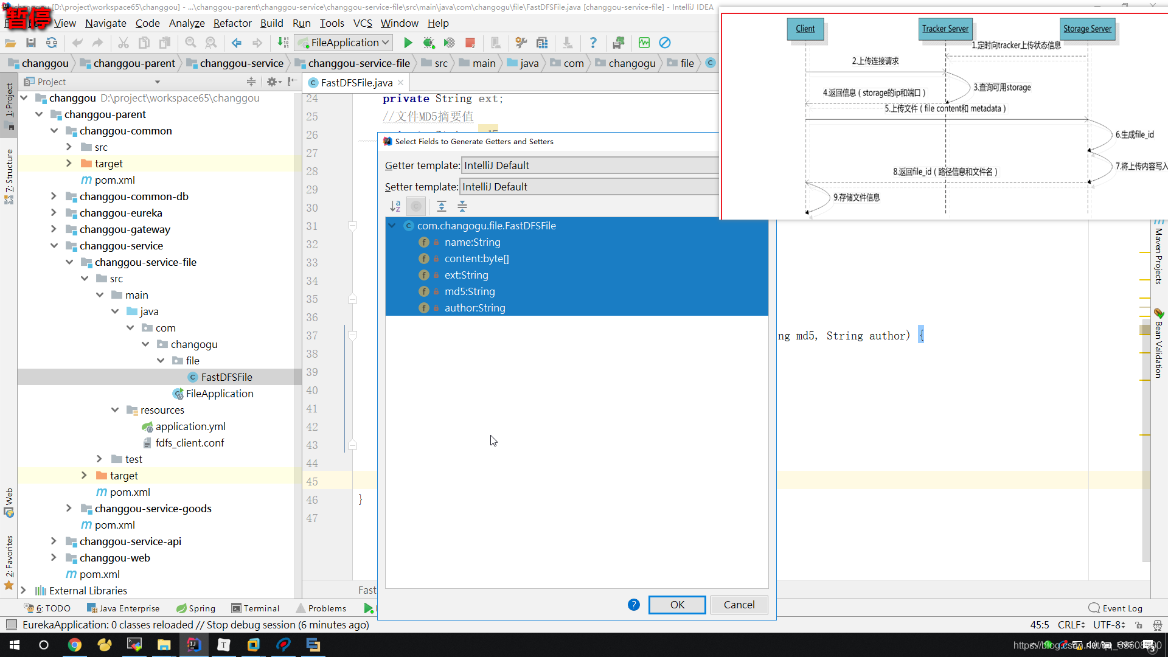Click the Help question mark toolbar icon
Screen dimensions: 1168x657
[x=593, y=43]
